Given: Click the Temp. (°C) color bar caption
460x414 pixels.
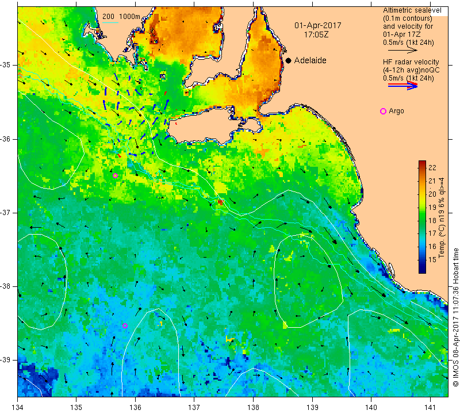Looking at the screenshot, I should [441, 218].
